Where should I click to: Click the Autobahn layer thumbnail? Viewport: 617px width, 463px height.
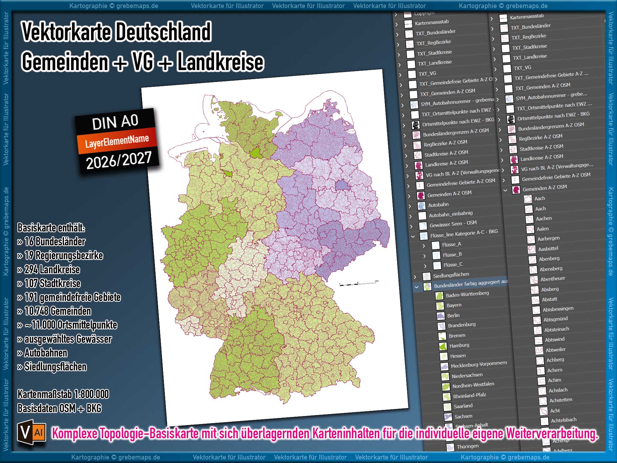coord(421,206)
